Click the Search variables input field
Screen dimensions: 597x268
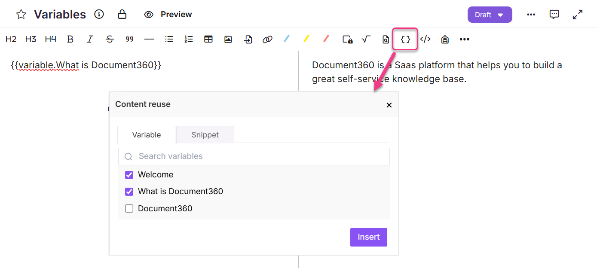[254, 156]
